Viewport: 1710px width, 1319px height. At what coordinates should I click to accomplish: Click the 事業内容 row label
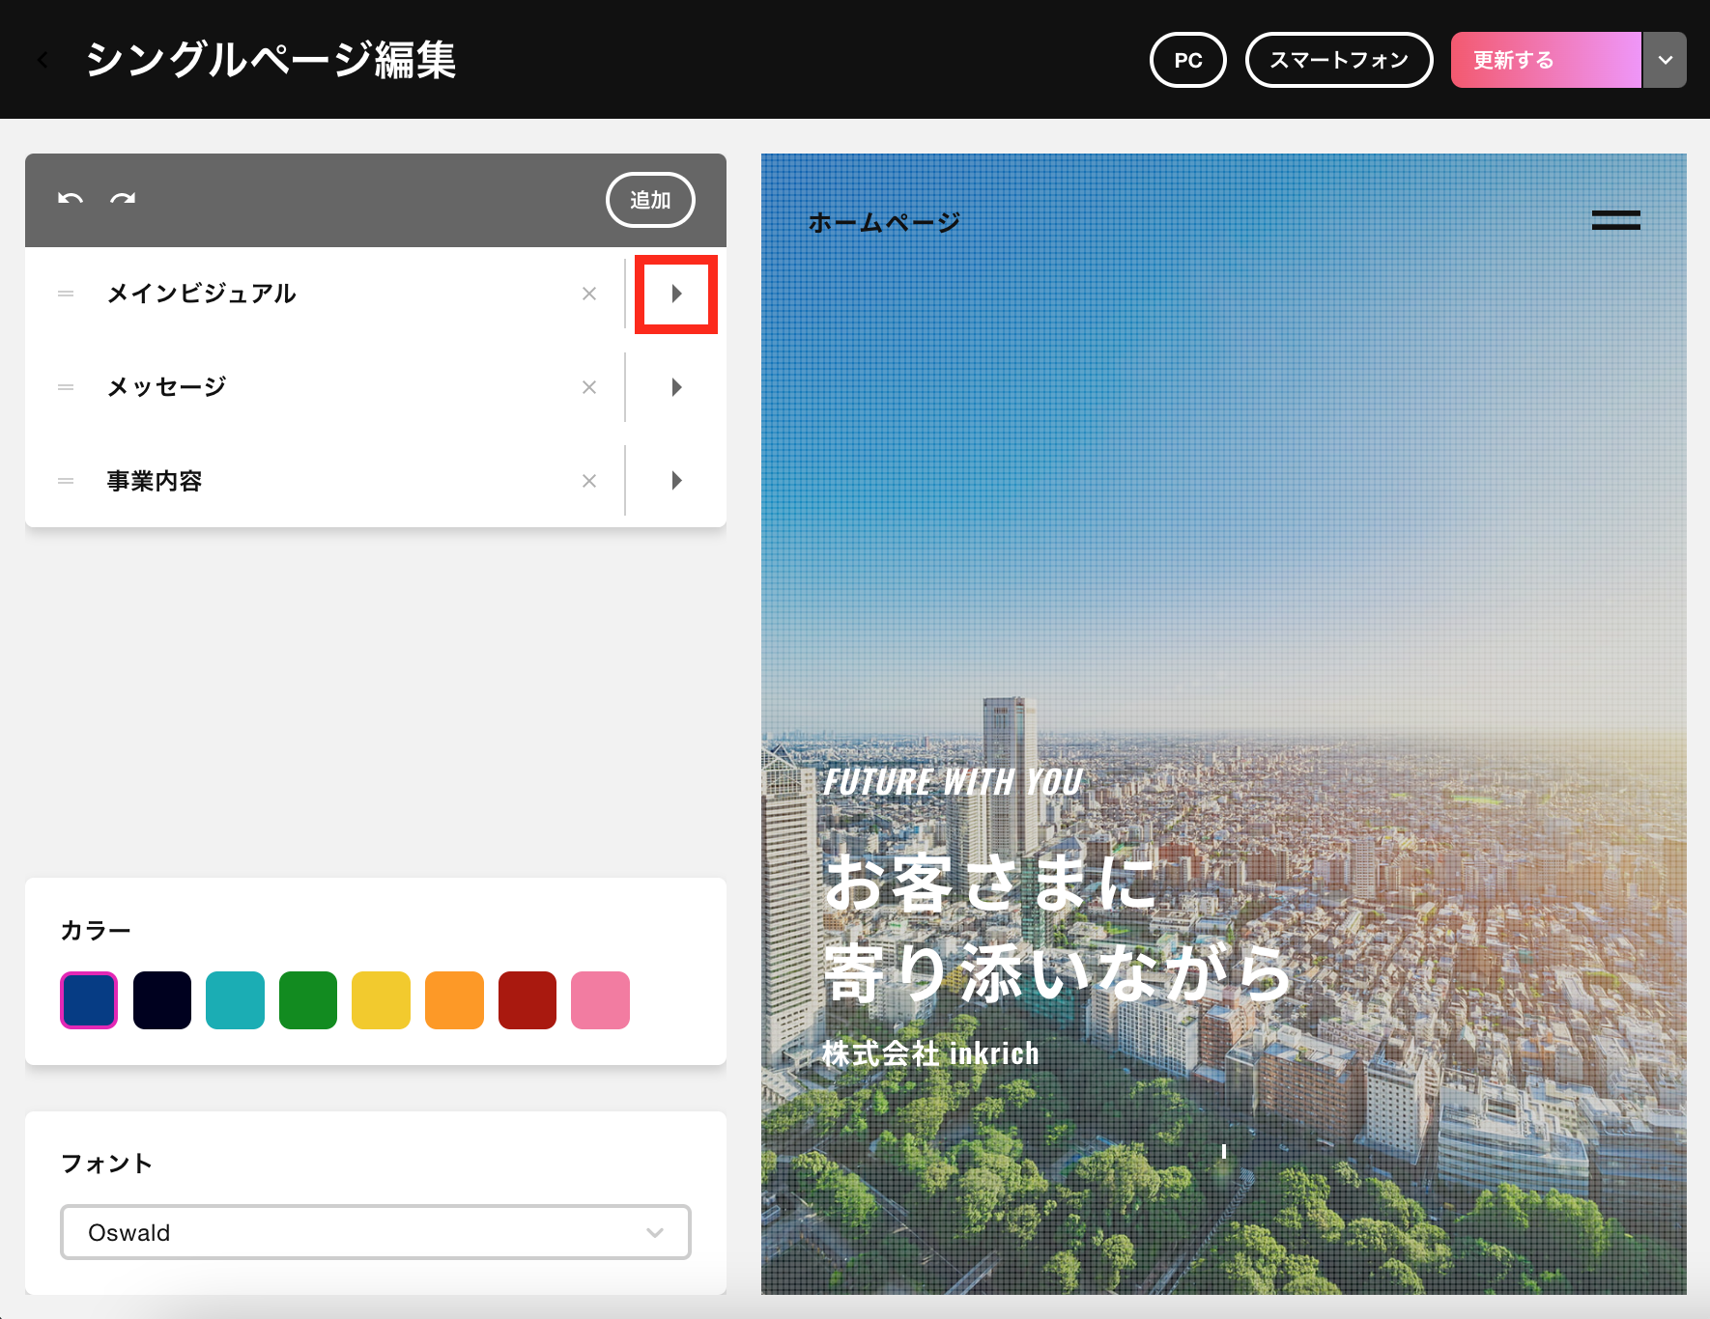pyautogui.click(x=155, y=481)
